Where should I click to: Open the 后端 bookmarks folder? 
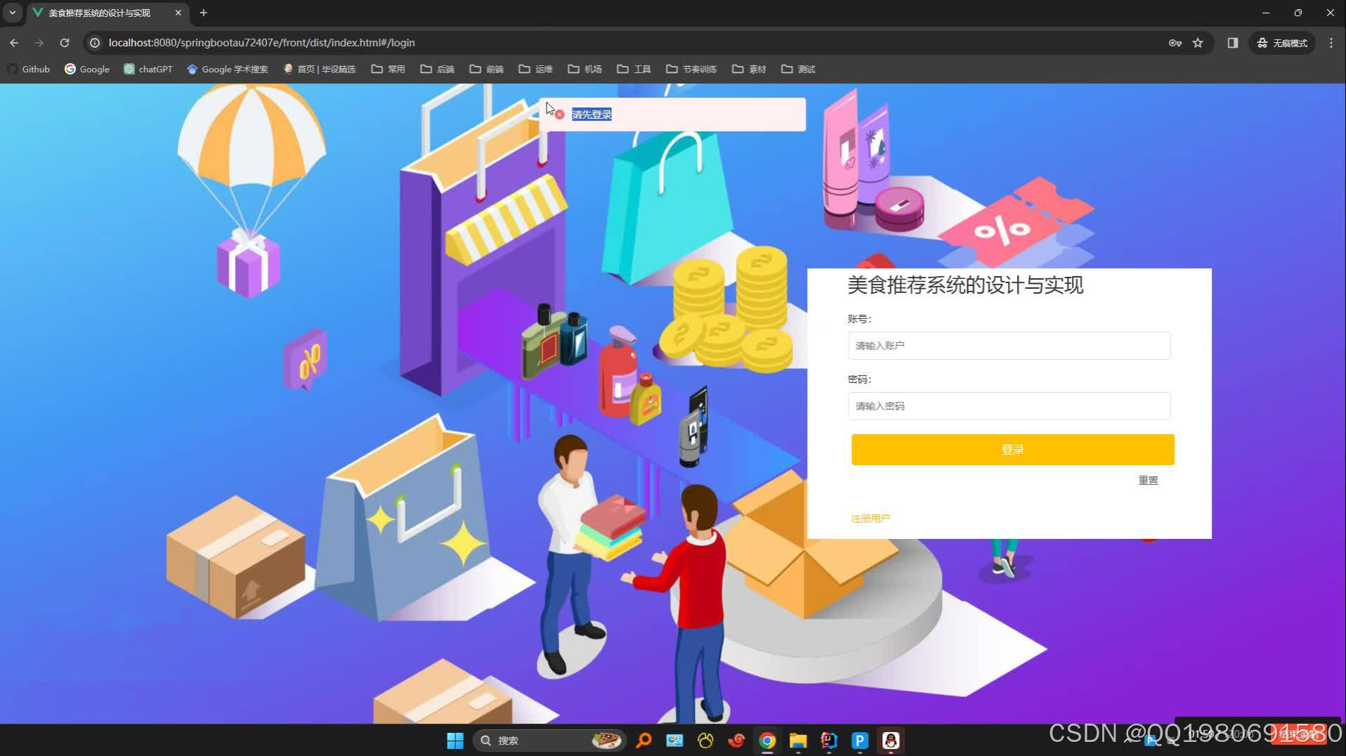[x=437, y=69]
